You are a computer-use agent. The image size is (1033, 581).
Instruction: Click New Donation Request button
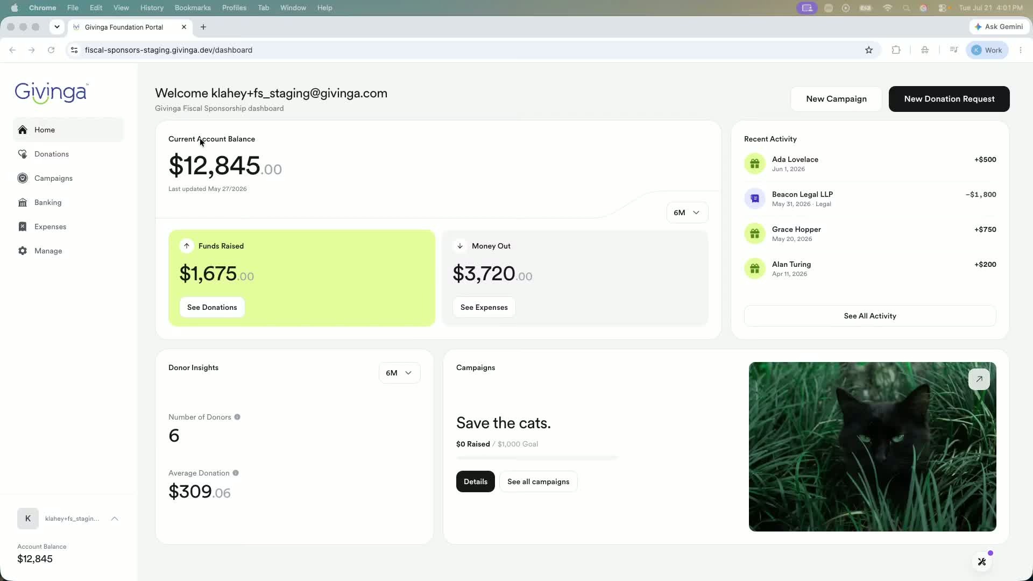[949, 99]
